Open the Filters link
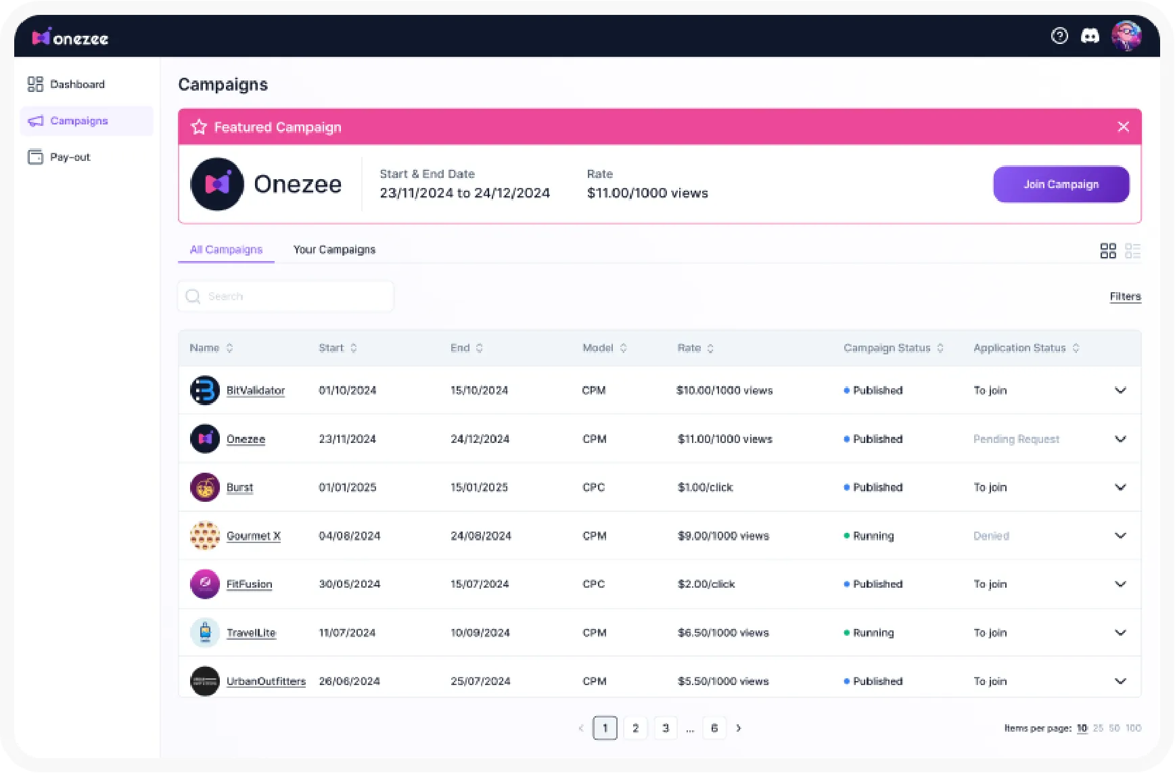Image resolution: width=1175 pixels, height=773 pixels. (1125, 296)
